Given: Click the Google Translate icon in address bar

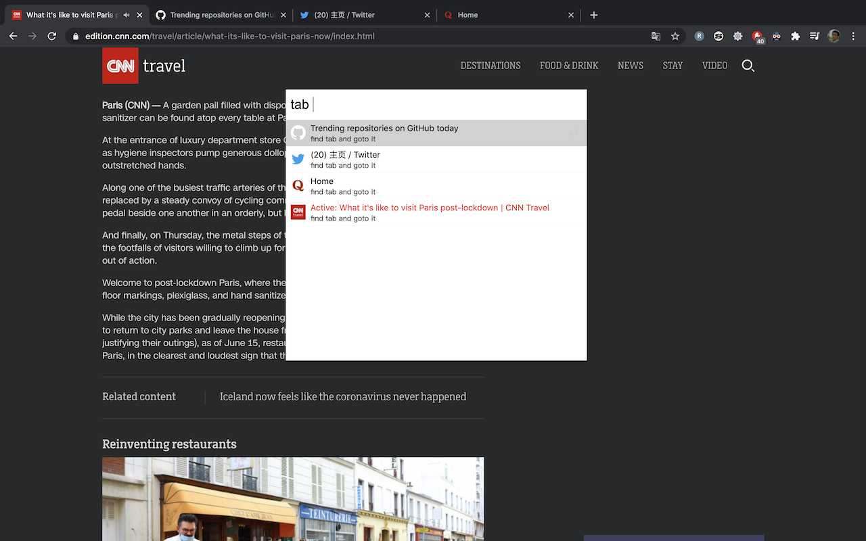Looking at the screenshot, I should (x=656, y=37).
